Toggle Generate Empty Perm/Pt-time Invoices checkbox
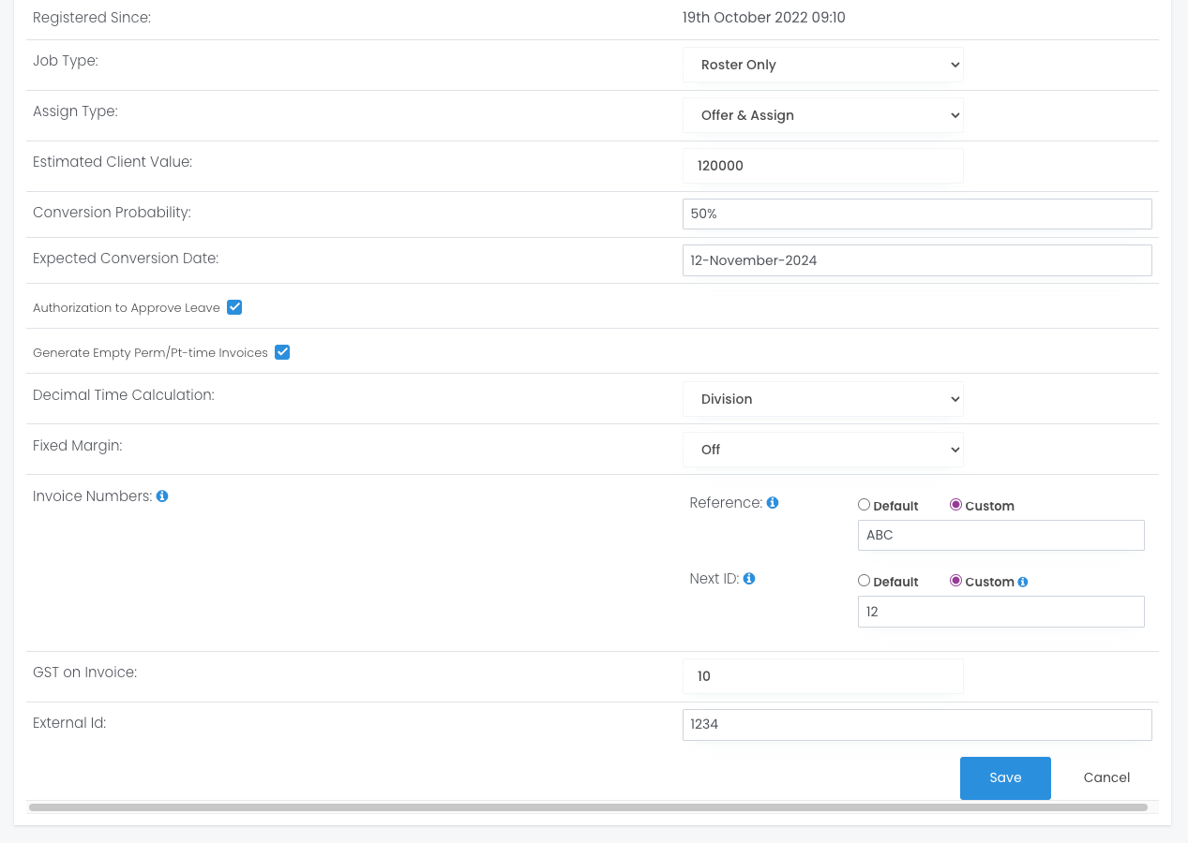Image resolution: width=1188 pixels, height=843 pixels. 282,352
